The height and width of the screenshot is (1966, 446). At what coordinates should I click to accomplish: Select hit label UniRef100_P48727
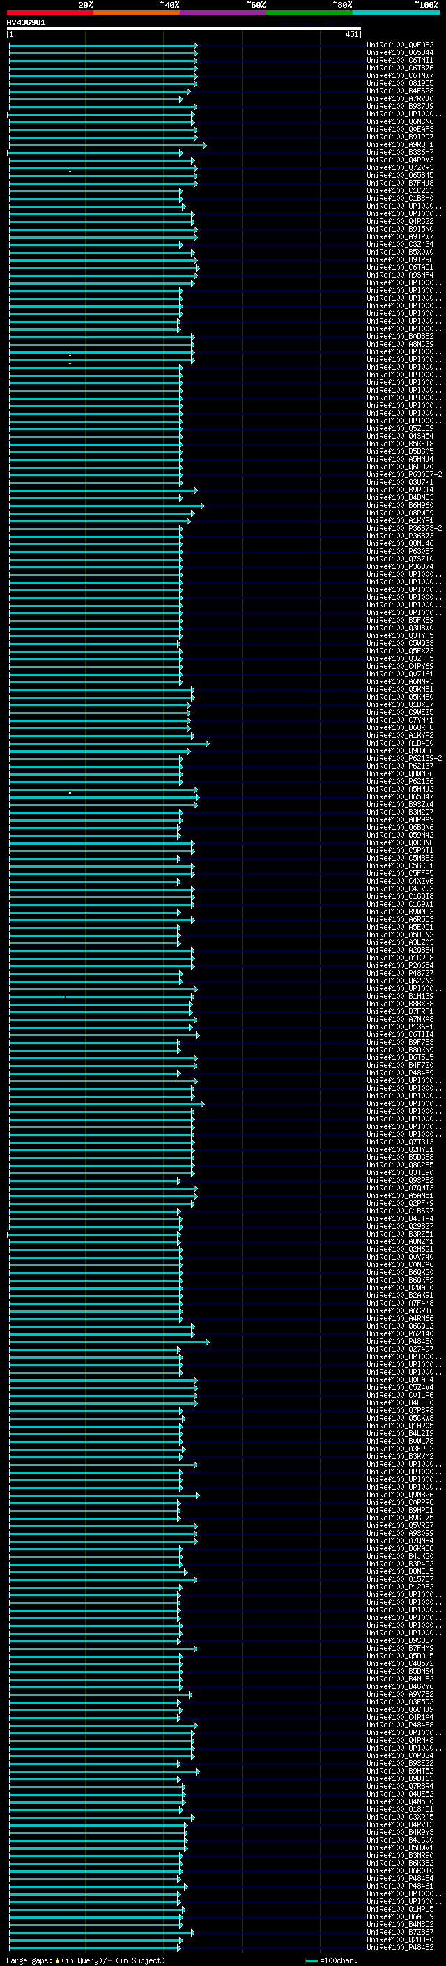(399, 973)
